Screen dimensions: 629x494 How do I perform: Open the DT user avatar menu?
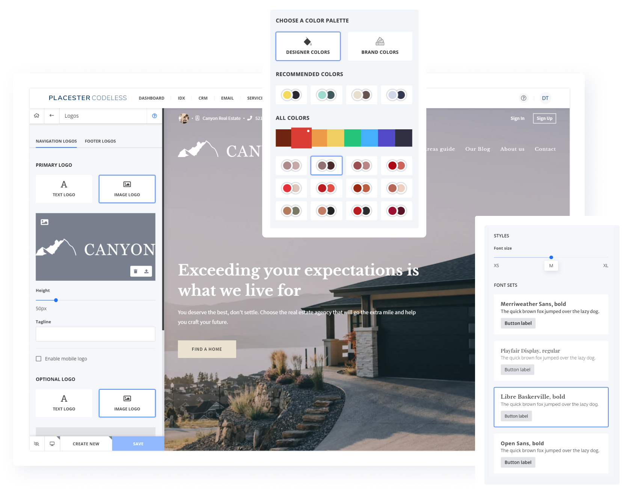[x=545, y=98]
